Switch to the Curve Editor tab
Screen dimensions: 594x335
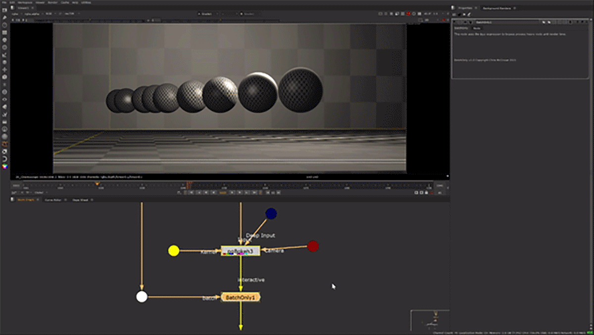tap(52, 200)
